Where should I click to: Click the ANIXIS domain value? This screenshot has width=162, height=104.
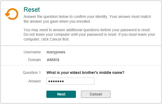click(x=53, y=60)
